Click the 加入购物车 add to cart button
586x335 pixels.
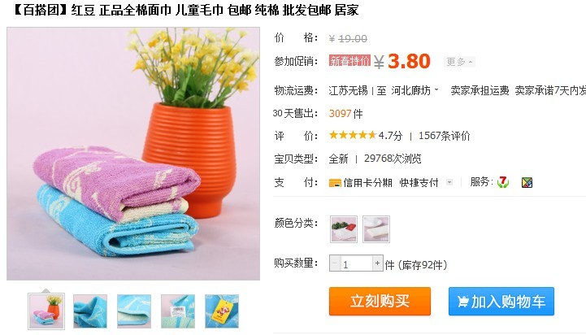coord(501,302)
